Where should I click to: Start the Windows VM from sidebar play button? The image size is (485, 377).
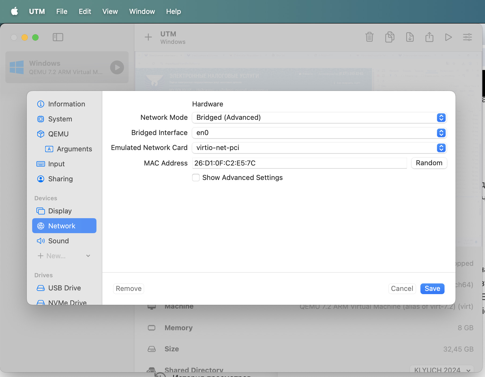[x=117, y=67]
